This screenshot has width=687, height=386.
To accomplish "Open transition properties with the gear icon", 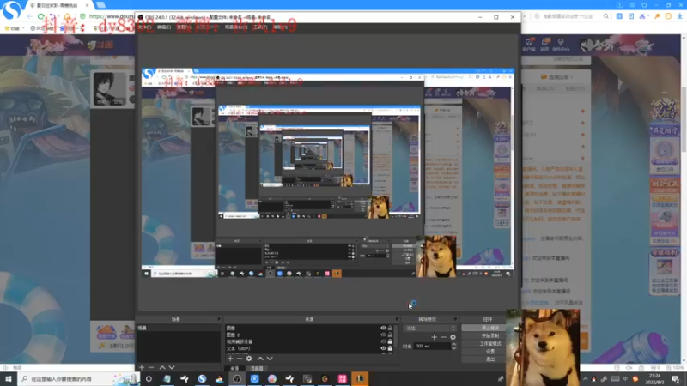I will click(x=453, y=337).
